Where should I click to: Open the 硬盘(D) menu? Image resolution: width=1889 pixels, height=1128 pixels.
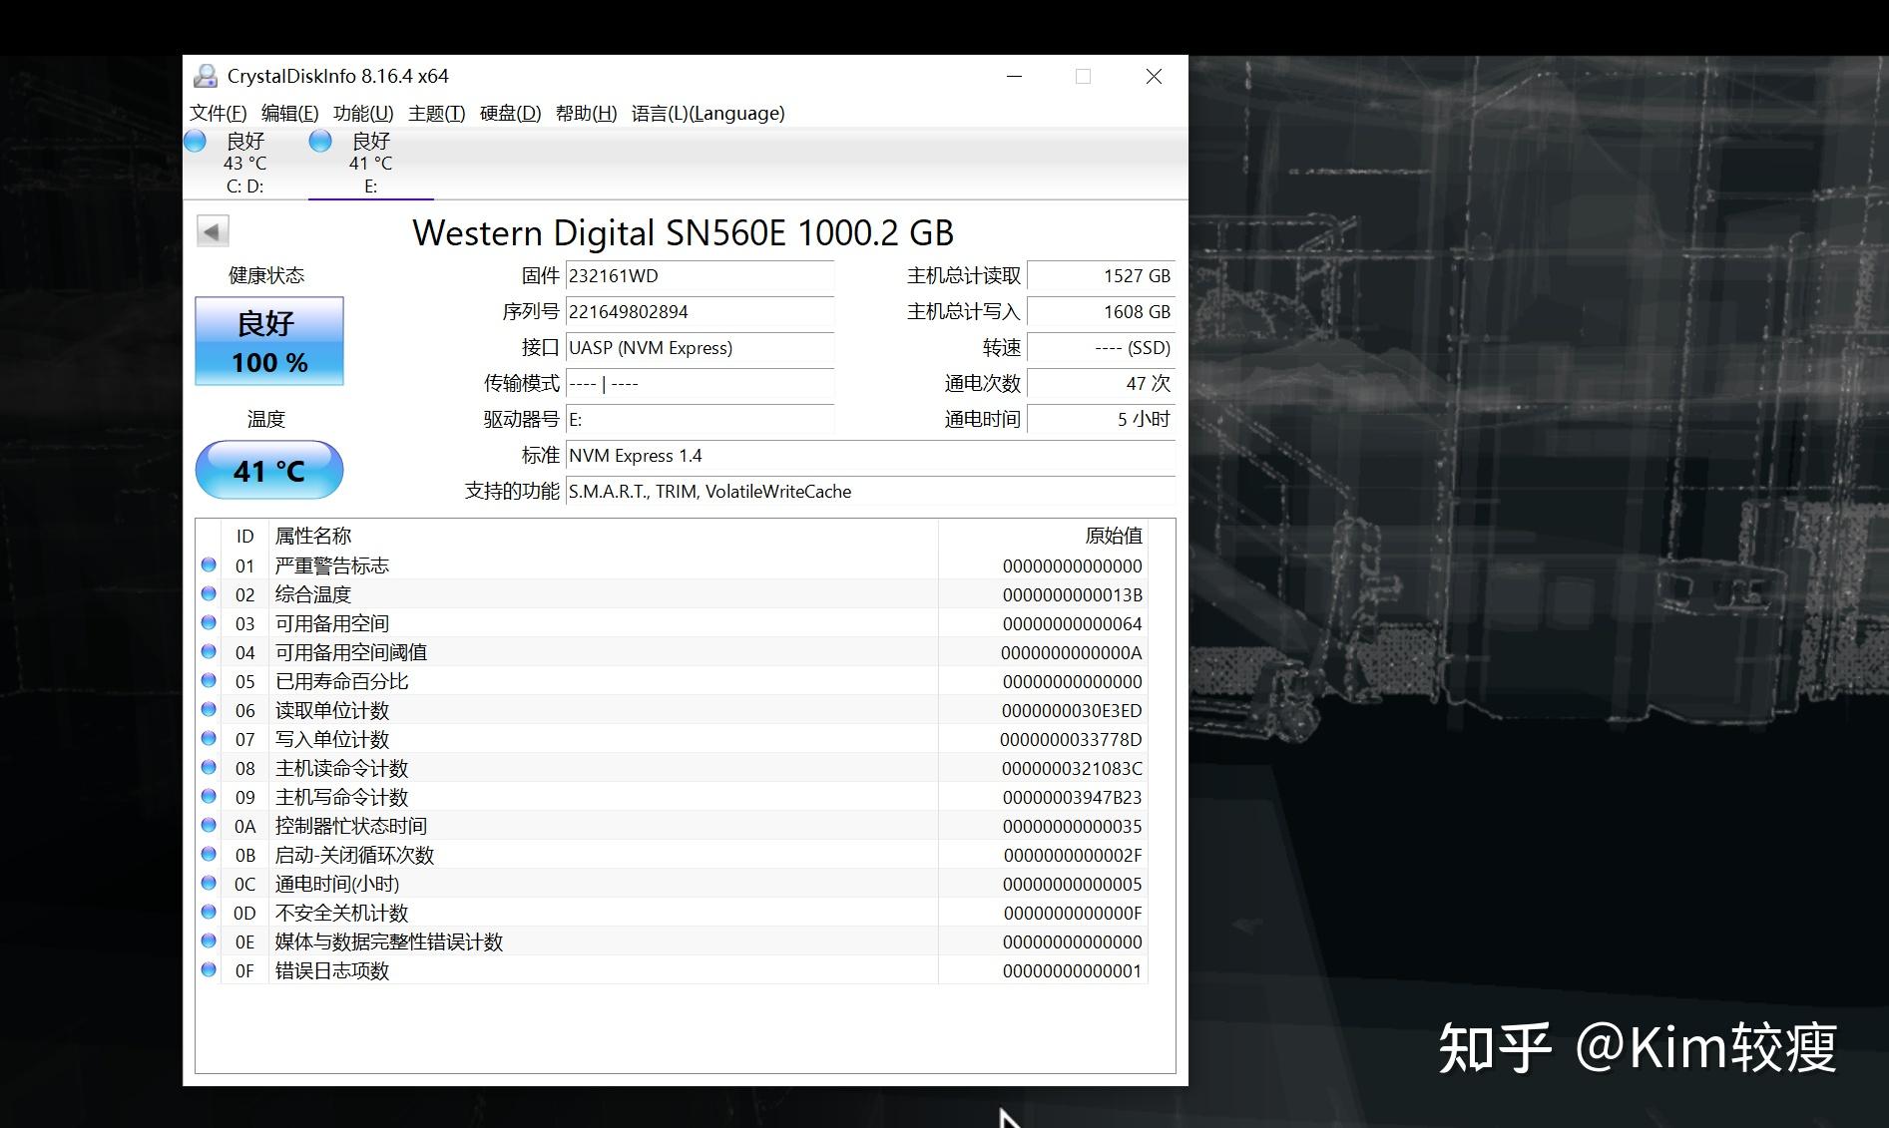point(511,113)
